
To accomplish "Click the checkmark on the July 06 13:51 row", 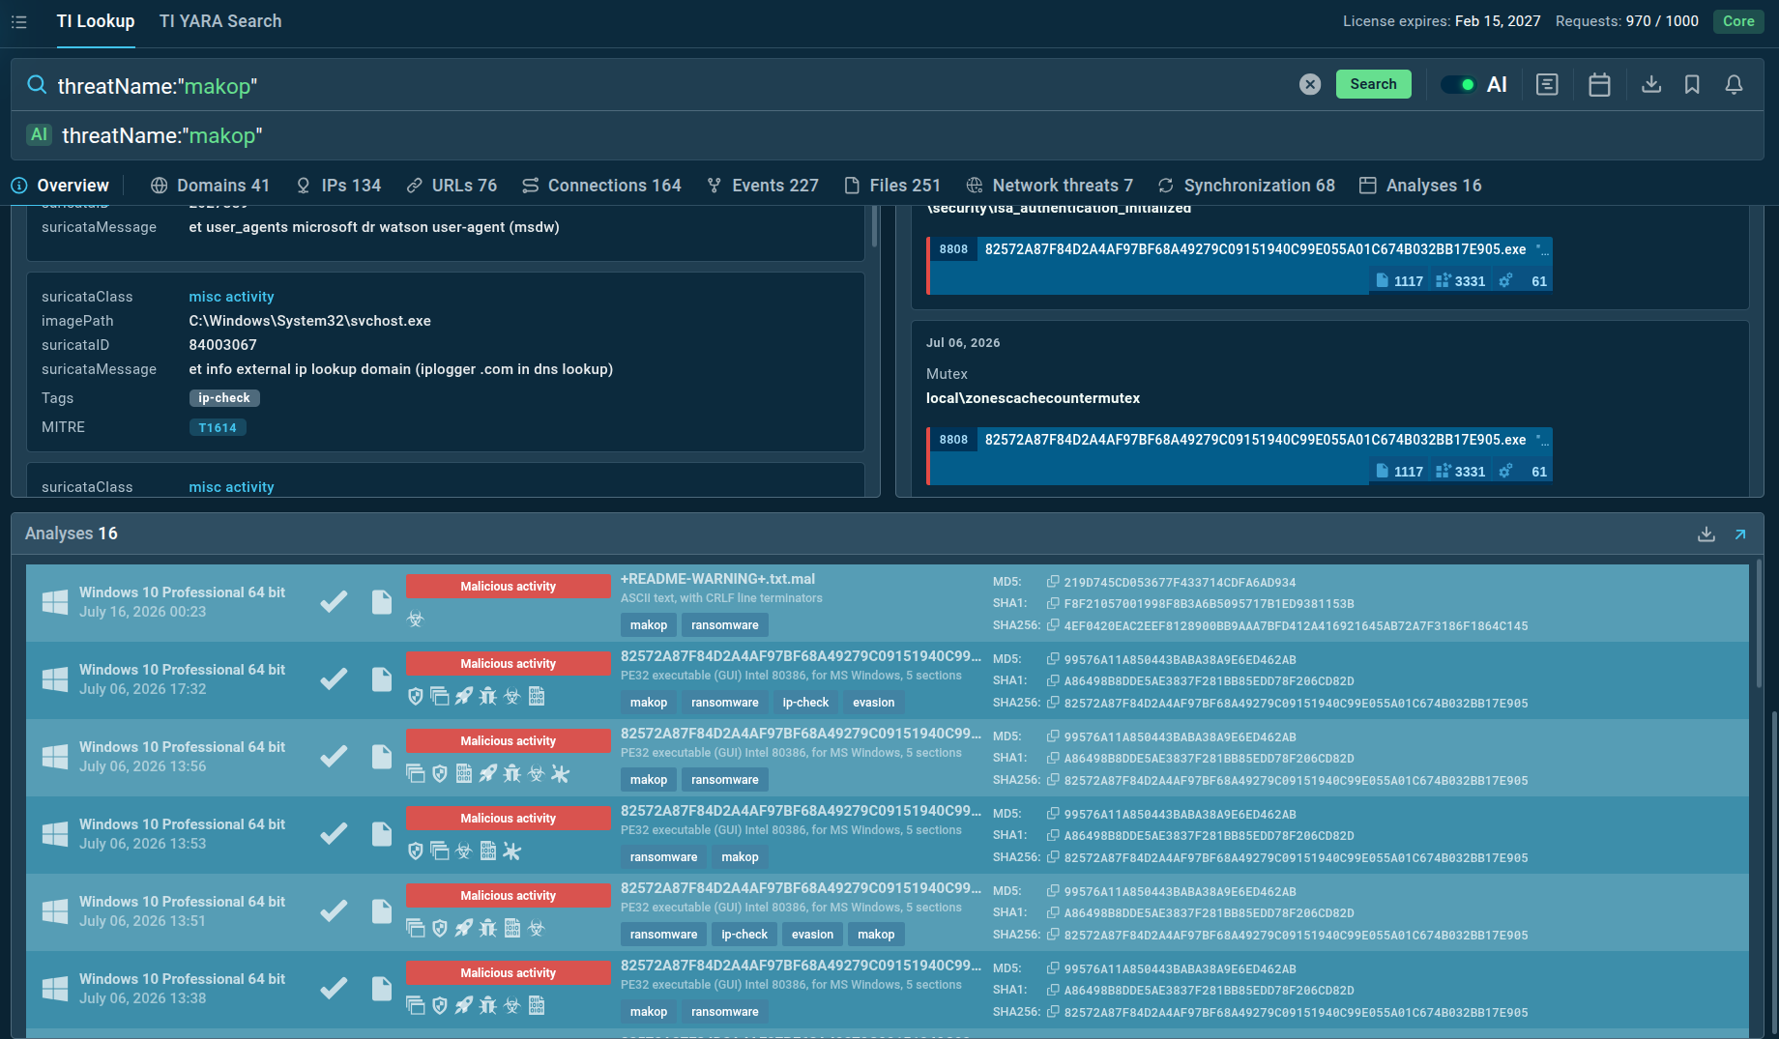I will [x=334, y=911].
